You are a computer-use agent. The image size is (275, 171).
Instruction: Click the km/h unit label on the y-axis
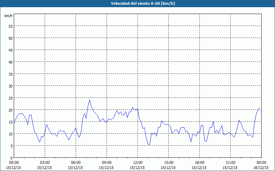point(8,16)
